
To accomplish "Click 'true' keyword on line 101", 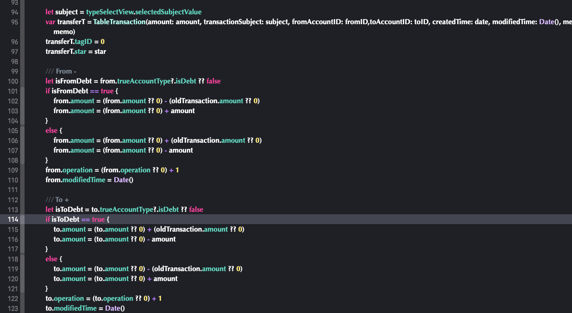I will pyautogui.click(x=107, y=91).
